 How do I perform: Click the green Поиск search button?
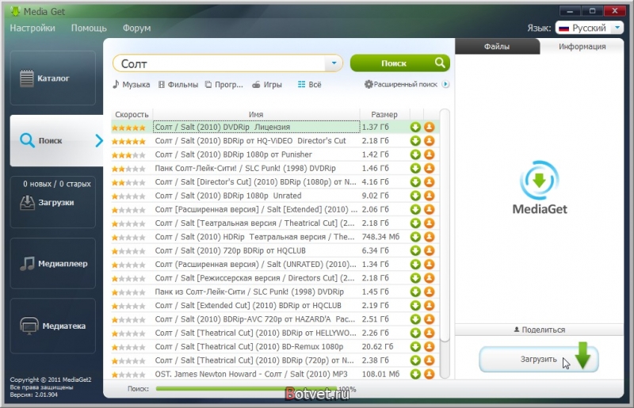400,63
